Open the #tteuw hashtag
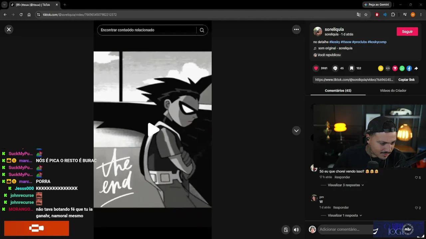The width and height of the screenshot is (426, 239). [346, 42]
